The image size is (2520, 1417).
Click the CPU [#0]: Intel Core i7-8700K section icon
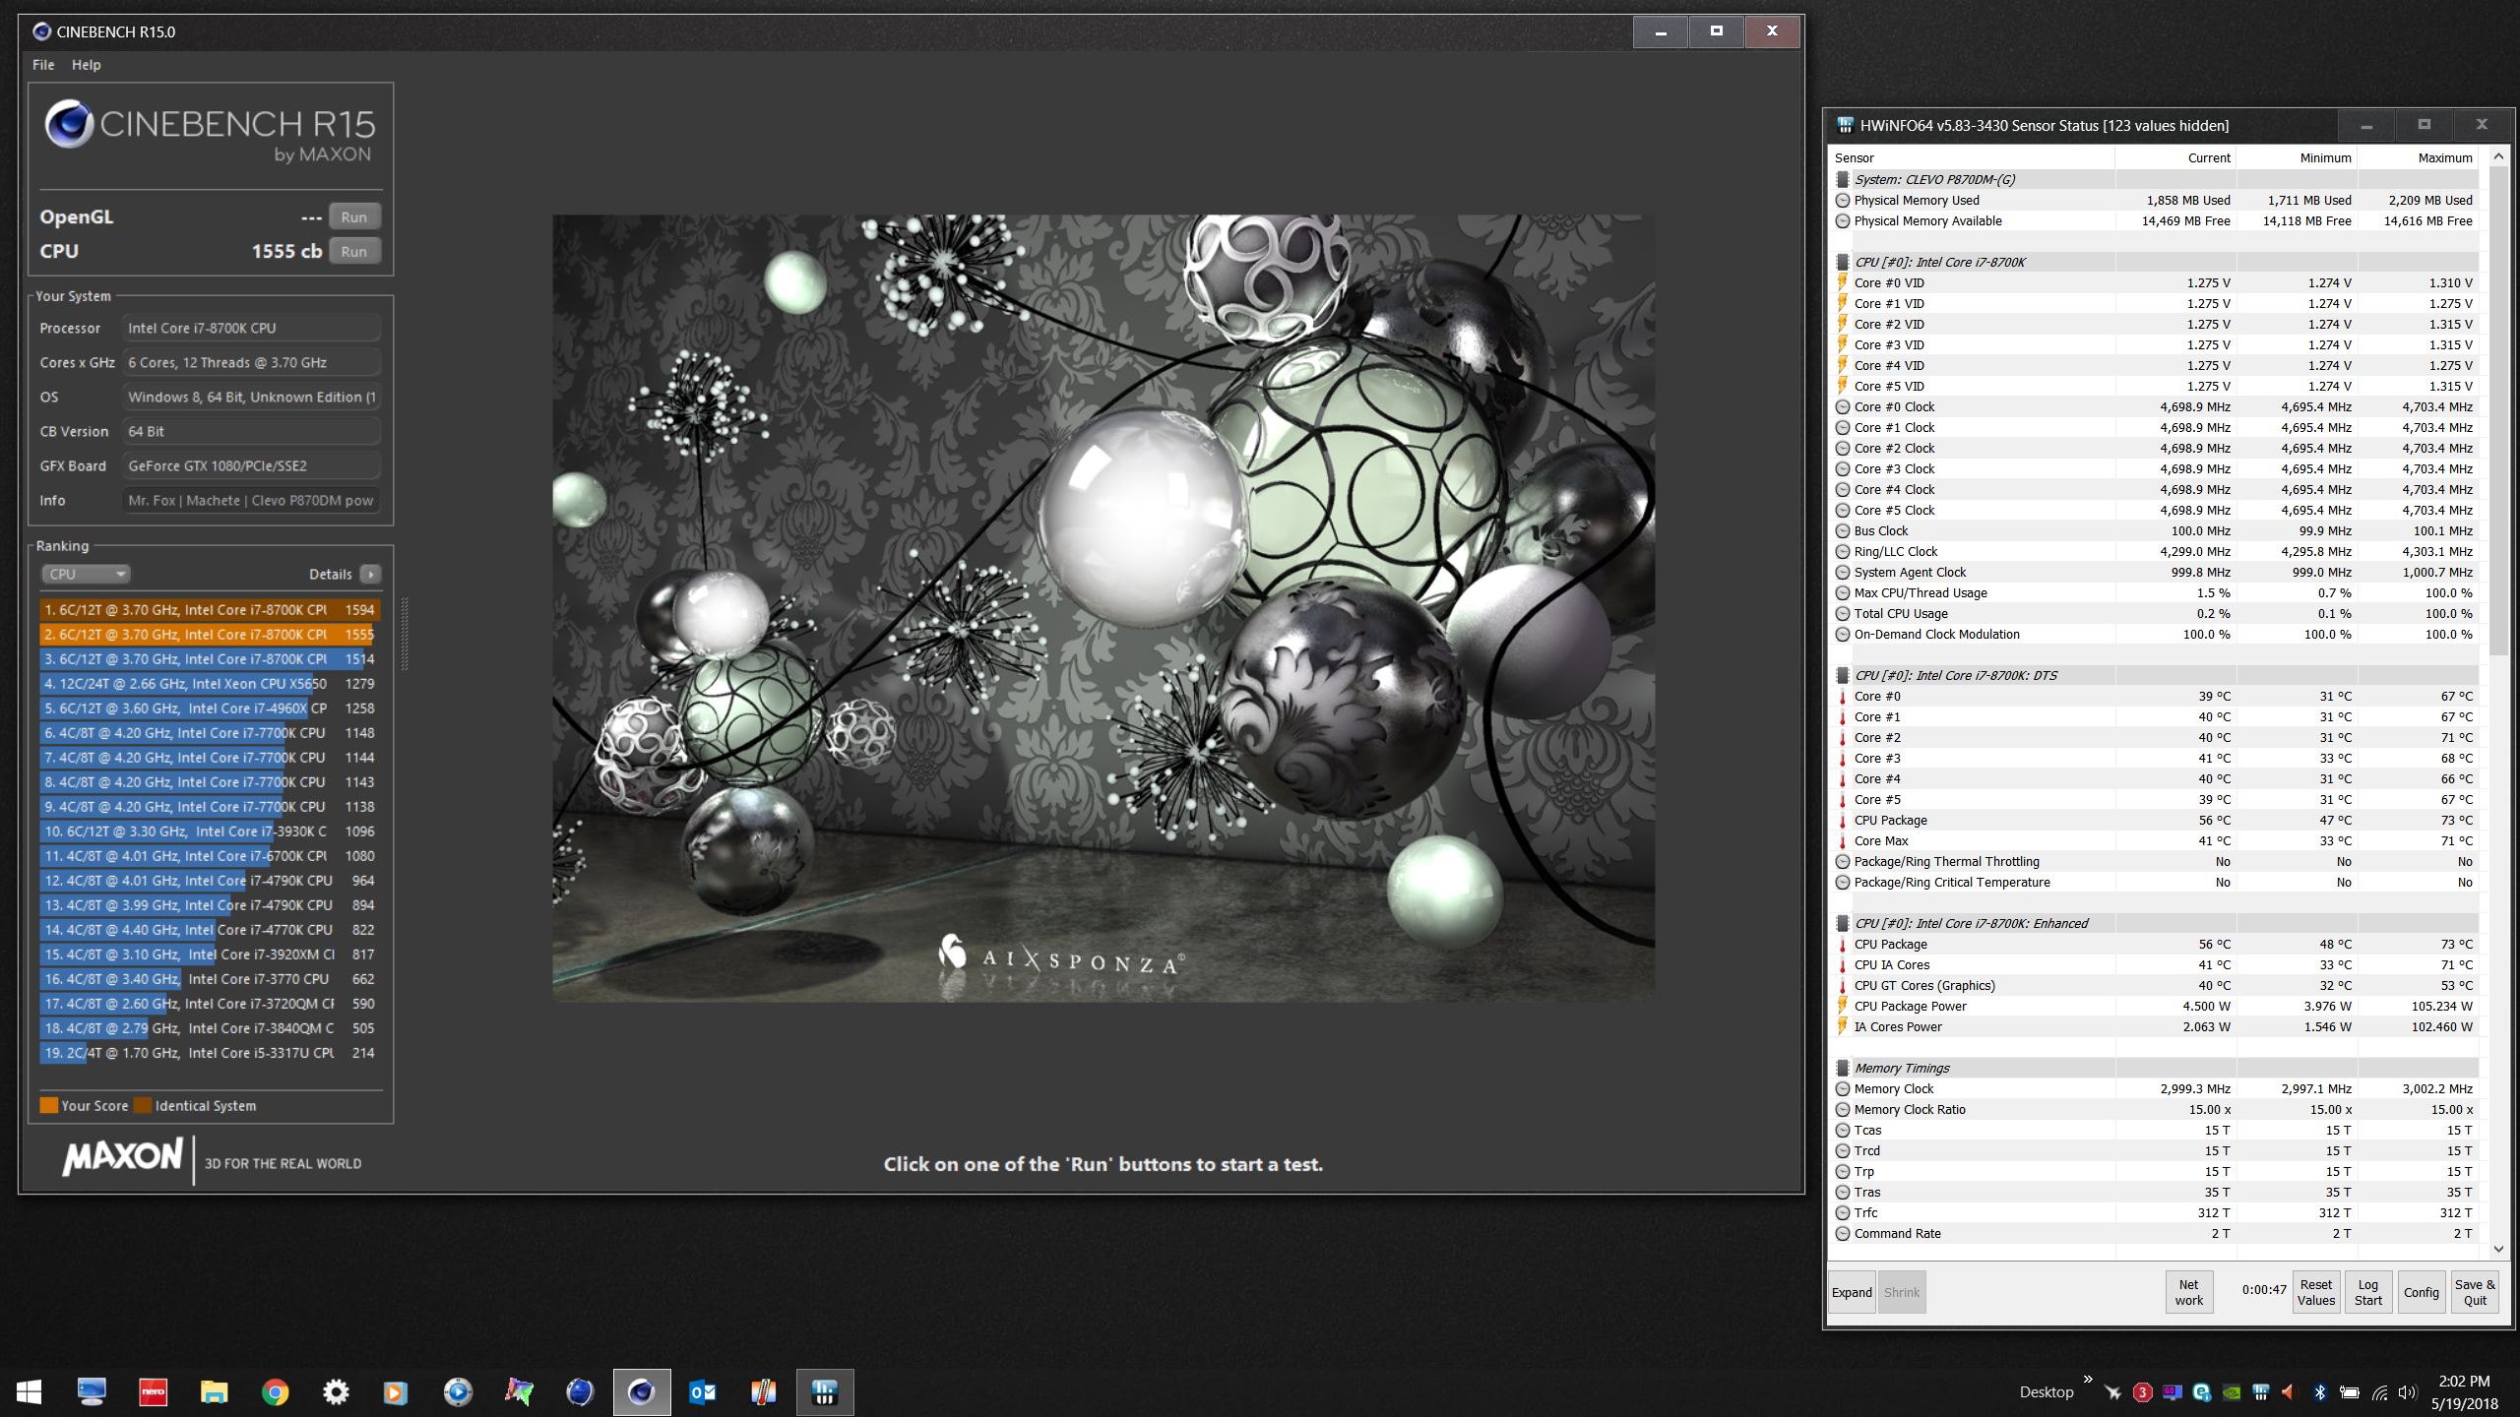coord(1842,262)
